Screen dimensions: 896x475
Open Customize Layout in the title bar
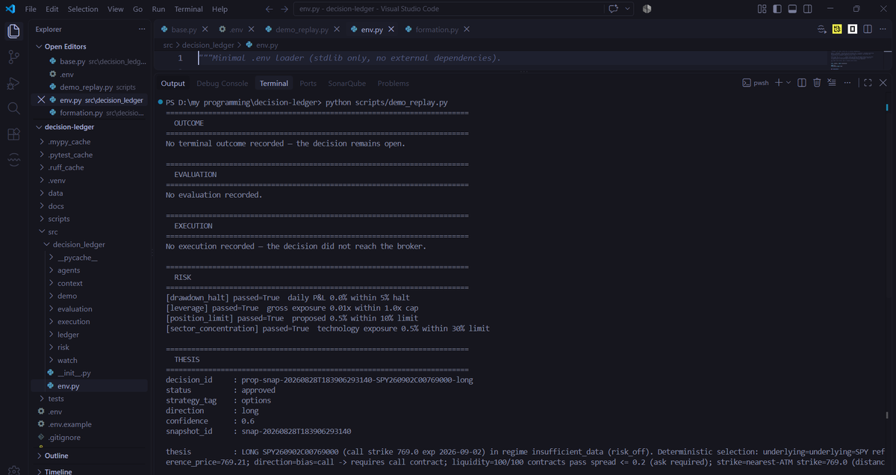[762, 9]
